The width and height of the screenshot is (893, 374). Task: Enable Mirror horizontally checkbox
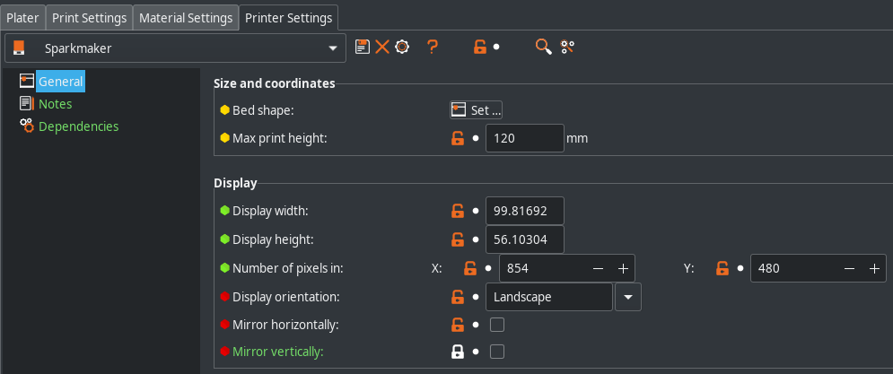click(x=497, y=325)
